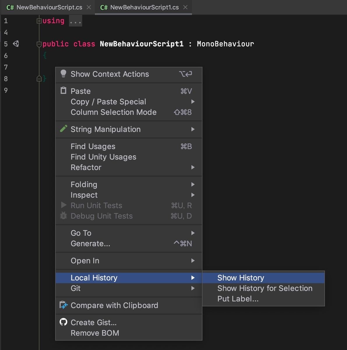Choose Show History in the submenu
Viewport: 347px width, 350px height.
click(241, 278)
